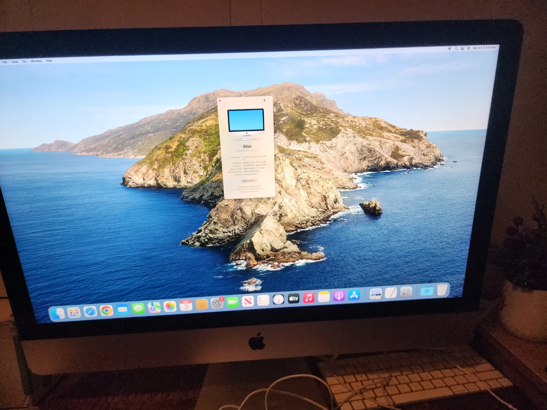Open the Clock app in the Dock
547x410 pixels.
pos(278,300)
